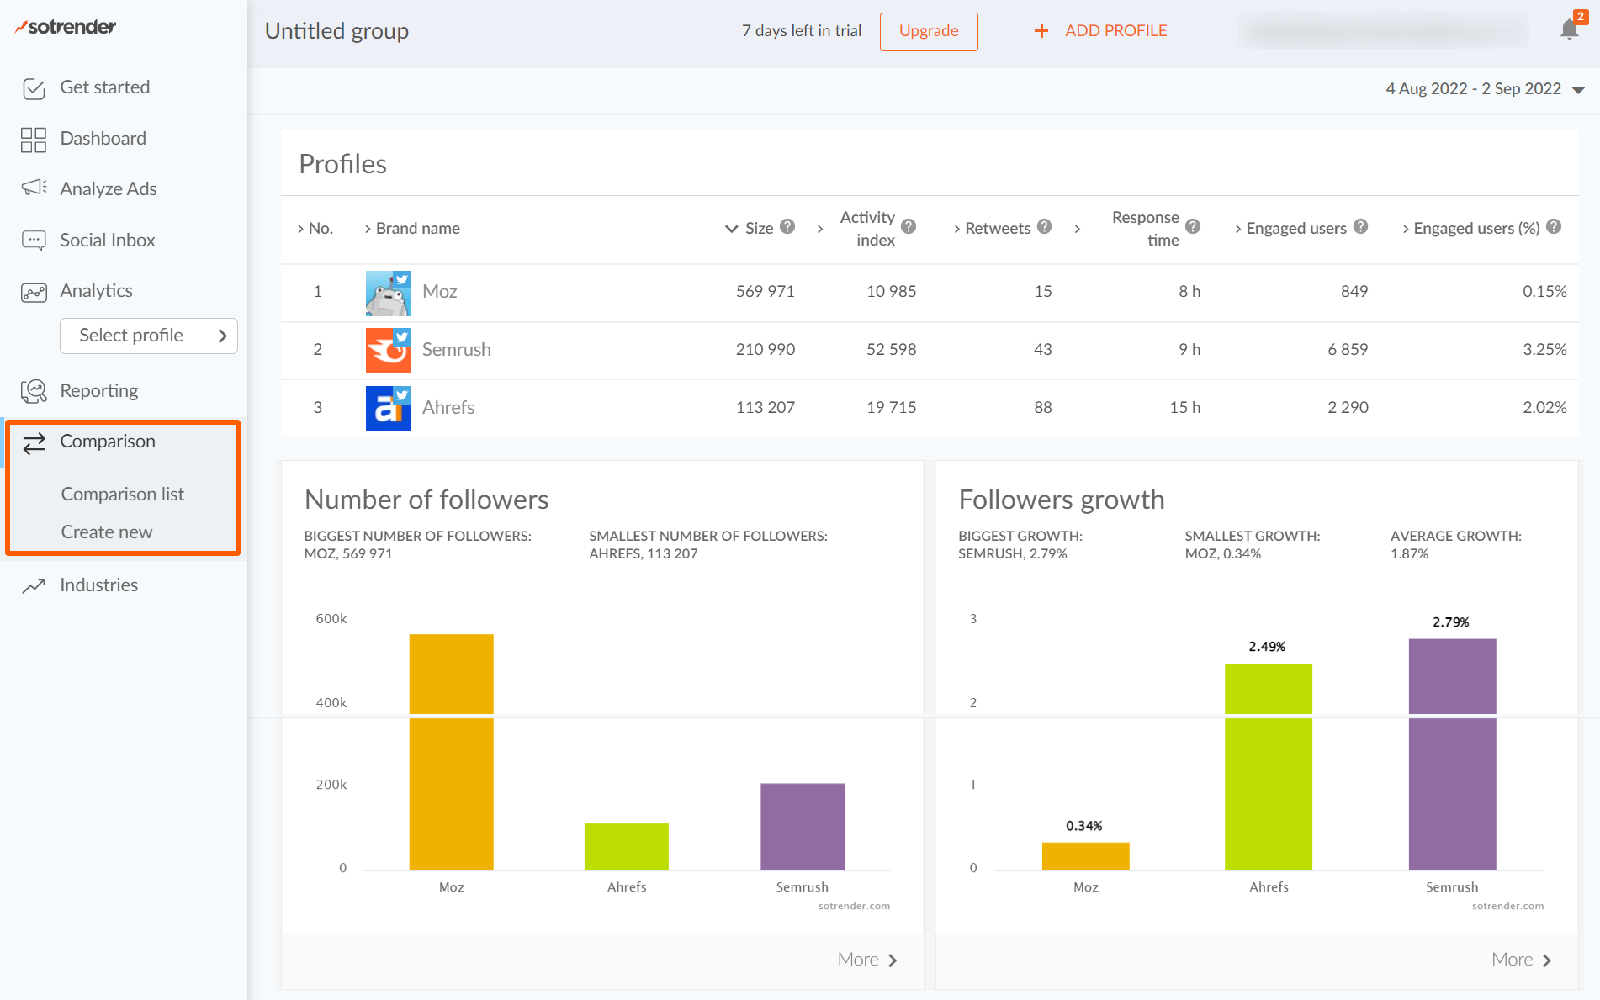This screenshot has height=1000, width=1600.
Task: Go to Social Inbox in sidebar
Action: [x=107, y=241]
